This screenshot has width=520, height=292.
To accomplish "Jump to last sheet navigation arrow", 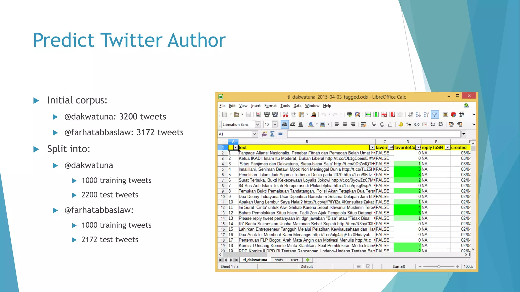I will pyautogui.click(x=236, y=260).
